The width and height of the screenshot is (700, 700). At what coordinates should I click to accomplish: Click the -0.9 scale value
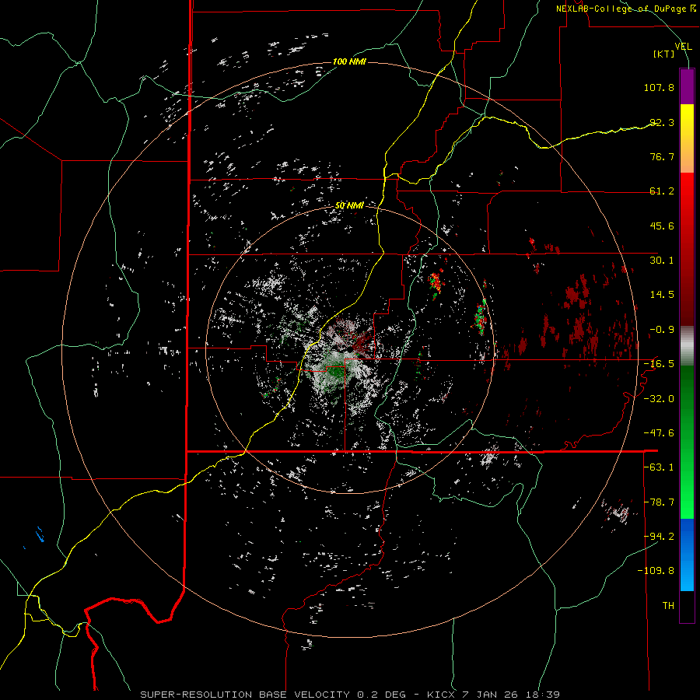click(x=662, y=330)
